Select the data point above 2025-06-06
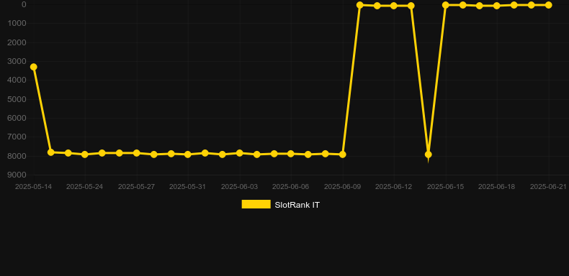This screenshot has height=276, width=569. coord(291,154)
